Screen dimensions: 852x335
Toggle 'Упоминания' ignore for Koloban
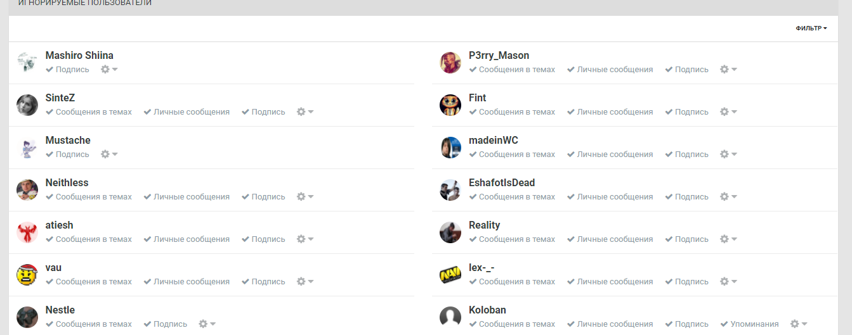click(x=749, y=324)
